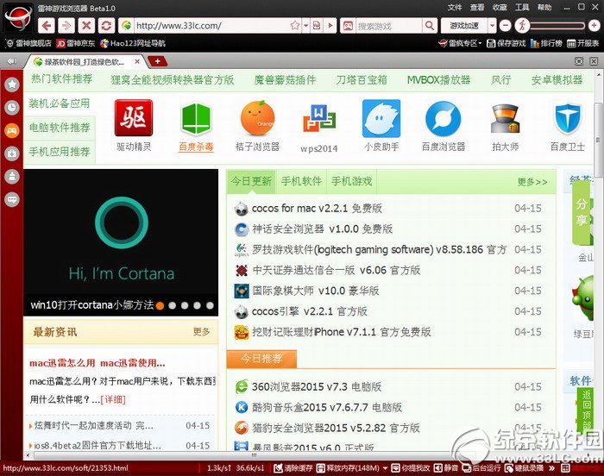Stop loading with the X toolbar button

click(86, 26)
